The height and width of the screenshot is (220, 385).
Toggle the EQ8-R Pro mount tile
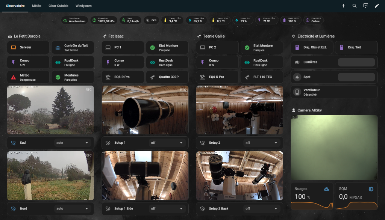click(x=123, y=77)
